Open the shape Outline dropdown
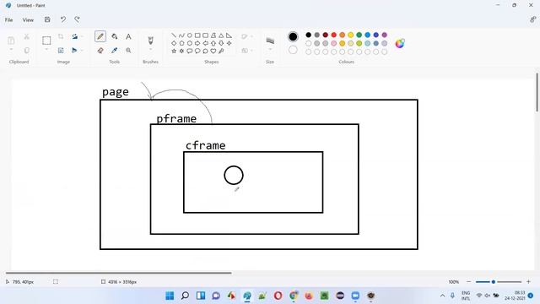This screenshot has height=304, width=540. click(x=247, y=36)
